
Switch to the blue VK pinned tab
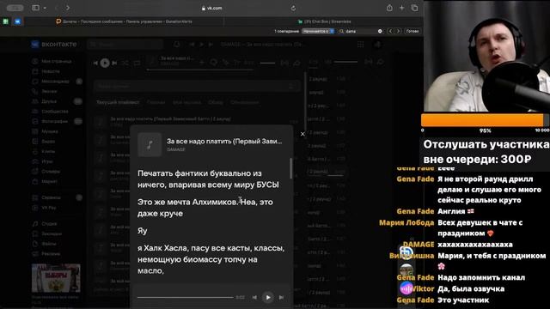(x=17, y=21)
